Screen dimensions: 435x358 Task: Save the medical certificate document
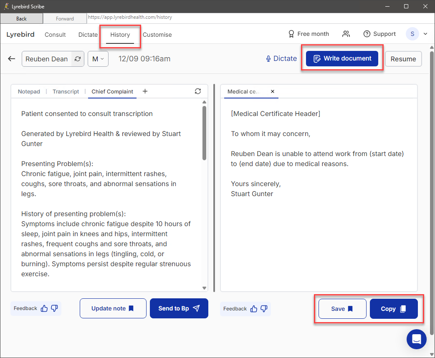342,309
